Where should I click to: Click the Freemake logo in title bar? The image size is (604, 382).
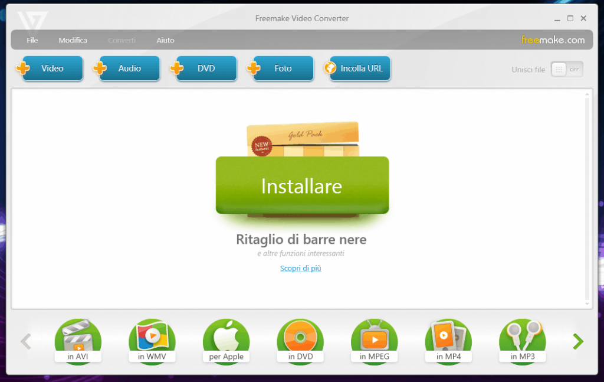[32, 20]
